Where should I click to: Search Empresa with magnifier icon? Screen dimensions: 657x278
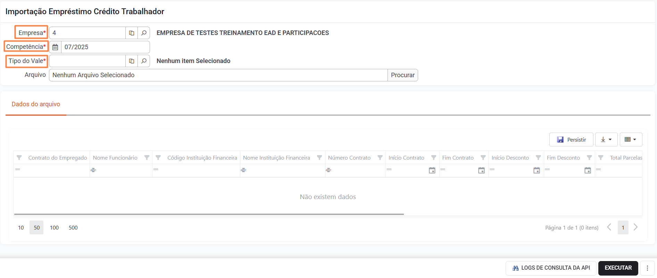click(144, 33)
